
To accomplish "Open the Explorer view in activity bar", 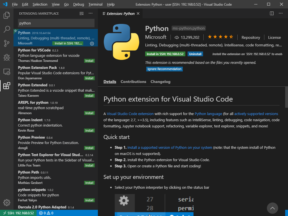I will (x=7, y=15).
